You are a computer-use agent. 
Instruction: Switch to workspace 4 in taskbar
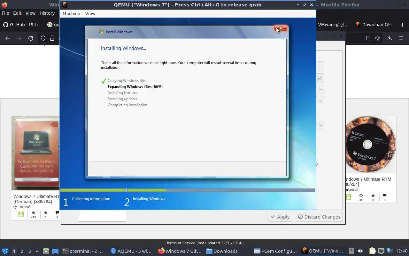pyautogui.click(x=37, y=251)
